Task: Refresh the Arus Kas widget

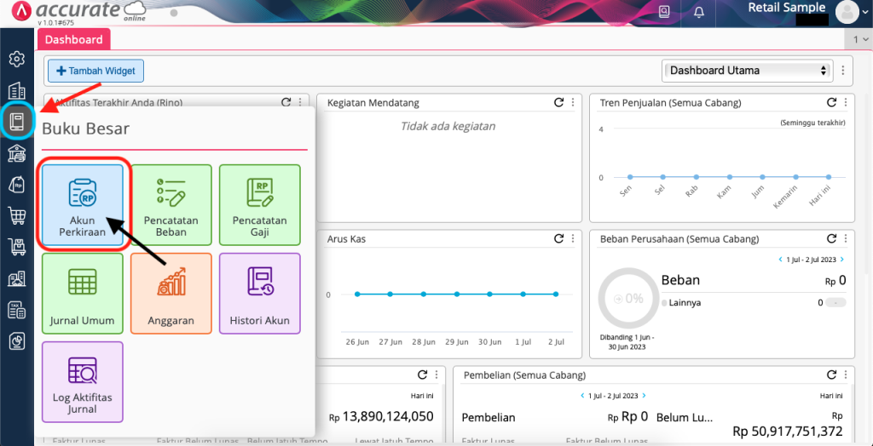Action: (x=558, y=239)
